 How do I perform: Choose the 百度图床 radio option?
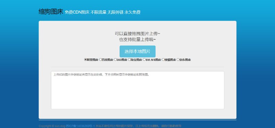[x=100, y=60]
